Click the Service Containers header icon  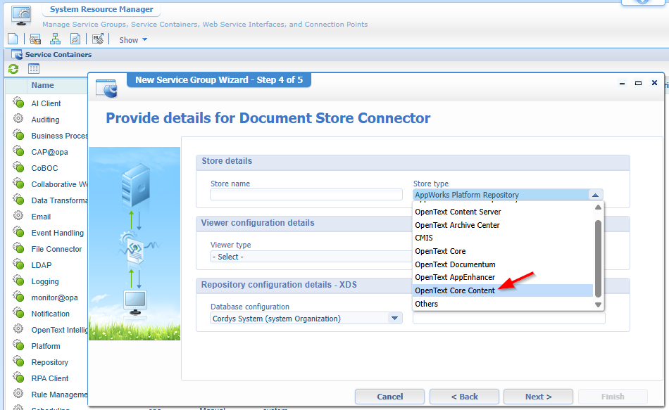pyautogui.click(x=17, y=55)
